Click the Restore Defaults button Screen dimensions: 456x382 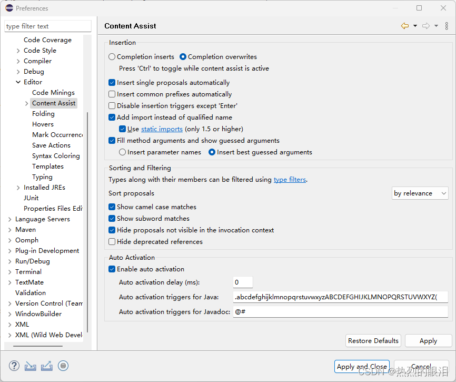coord(373,341)
